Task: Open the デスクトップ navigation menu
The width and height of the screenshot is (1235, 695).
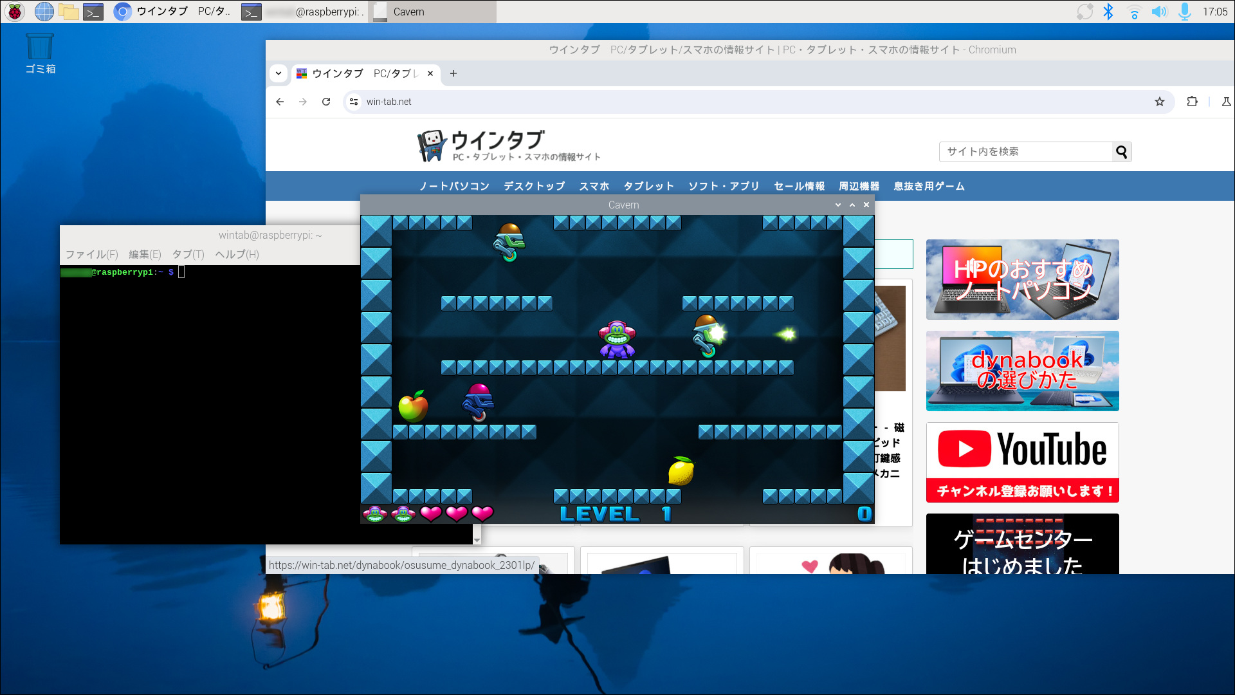Action: click(x=534, y=186)
